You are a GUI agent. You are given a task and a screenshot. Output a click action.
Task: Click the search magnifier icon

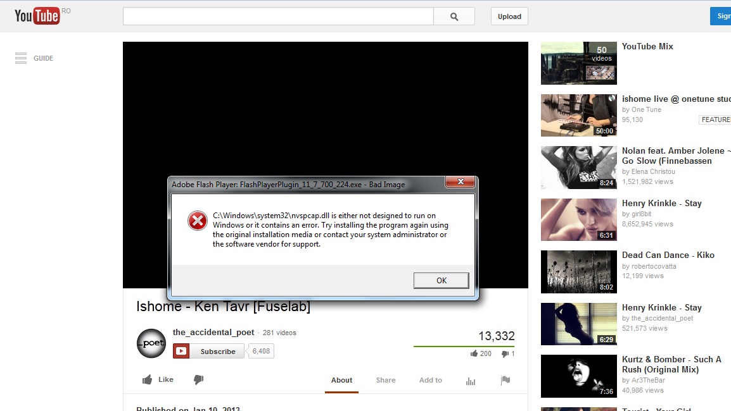click(x=454, y=16)
